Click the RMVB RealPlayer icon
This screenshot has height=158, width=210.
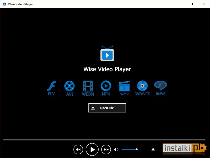pyautogui.click(x=161, y=86)
